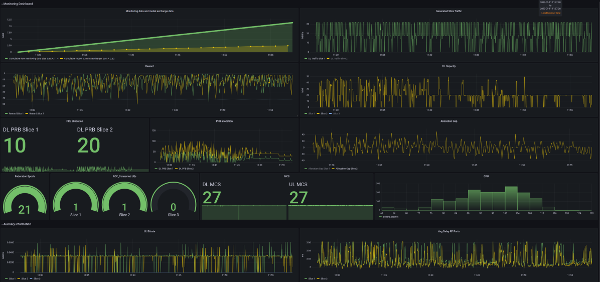Open the DL Capacity panel title menu
This screenshot has height=282, width=600.
click(x=449, y=66)
